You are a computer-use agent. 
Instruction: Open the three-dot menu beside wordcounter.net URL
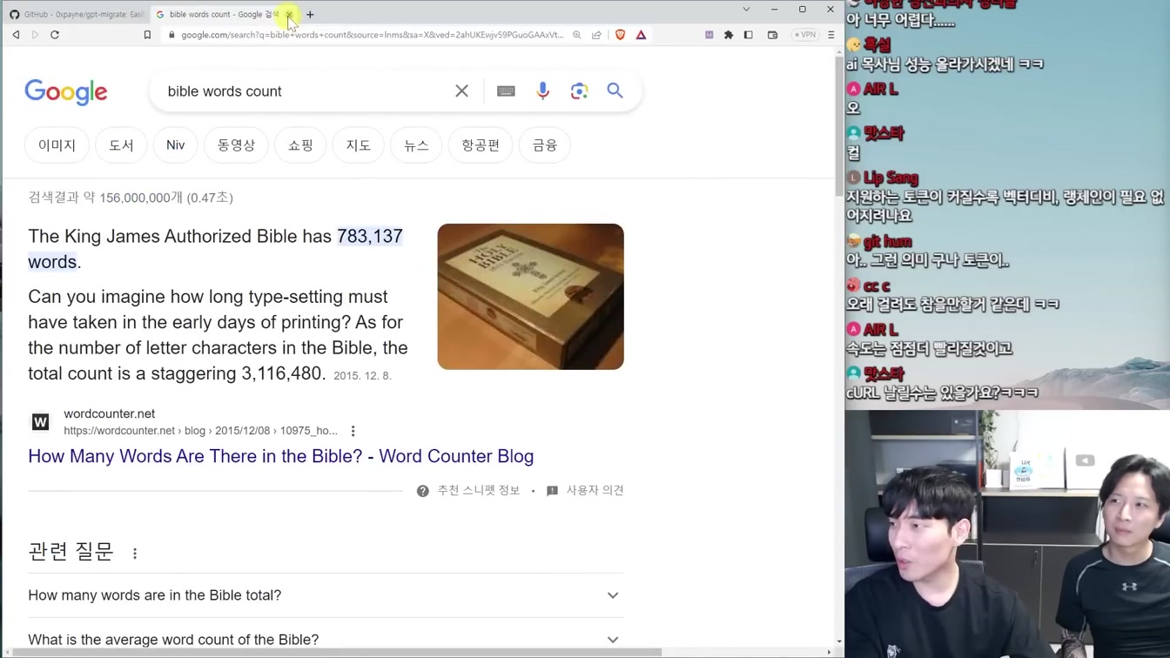pos(353,431)
